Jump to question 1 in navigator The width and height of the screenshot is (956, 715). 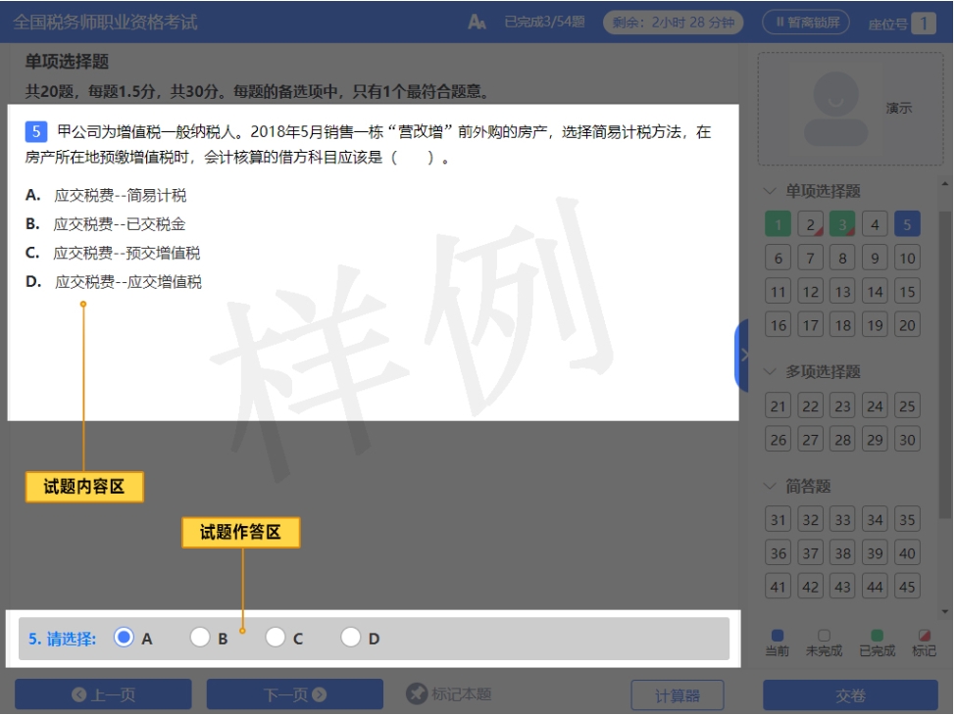[778, 225]
